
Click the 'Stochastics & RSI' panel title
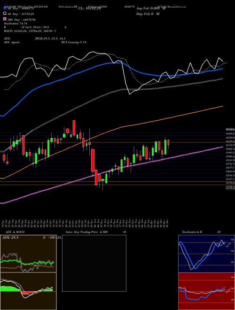(x=201, y=232)
